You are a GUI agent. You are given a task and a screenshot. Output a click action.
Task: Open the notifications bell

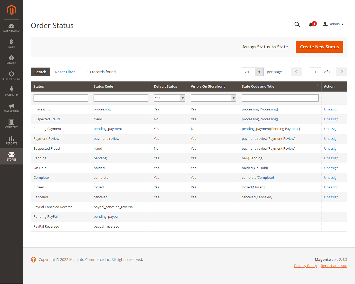311,24
